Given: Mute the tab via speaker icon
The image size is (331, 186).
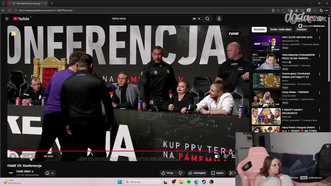Looking at the screenshot, I should 13,3.
